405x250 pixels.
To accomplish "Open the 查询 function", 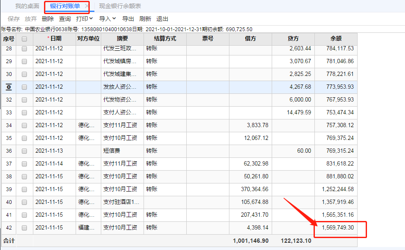I will click(65, 19).
